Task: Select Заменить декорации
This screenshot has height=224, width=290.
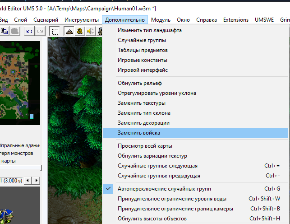Action: point(196,123)
